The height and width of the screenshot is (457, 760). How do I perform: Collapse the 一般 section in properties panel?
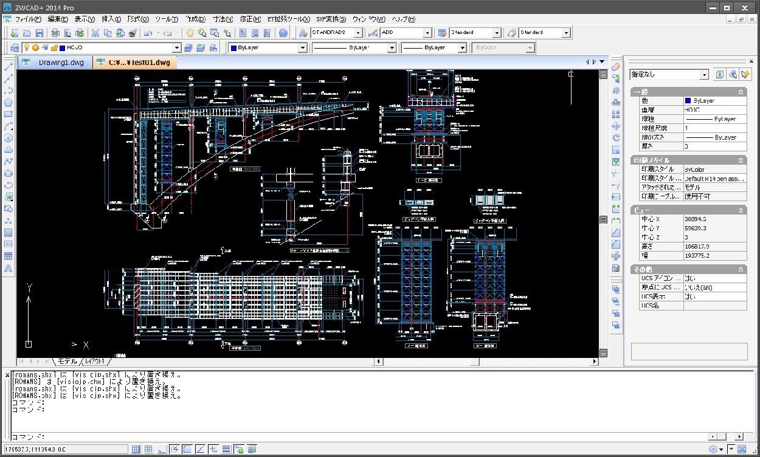pos(741,92)
